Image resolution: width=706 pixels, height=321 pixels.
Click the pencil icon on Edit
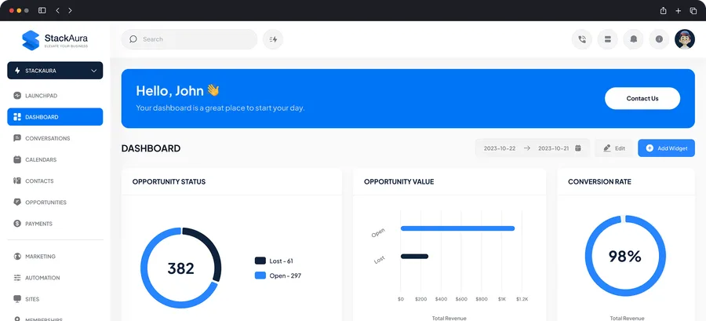[x=607, y=148]
